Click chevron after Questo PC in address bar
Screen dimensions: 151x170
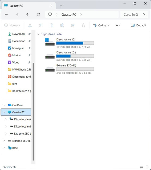tap(81, 15)
